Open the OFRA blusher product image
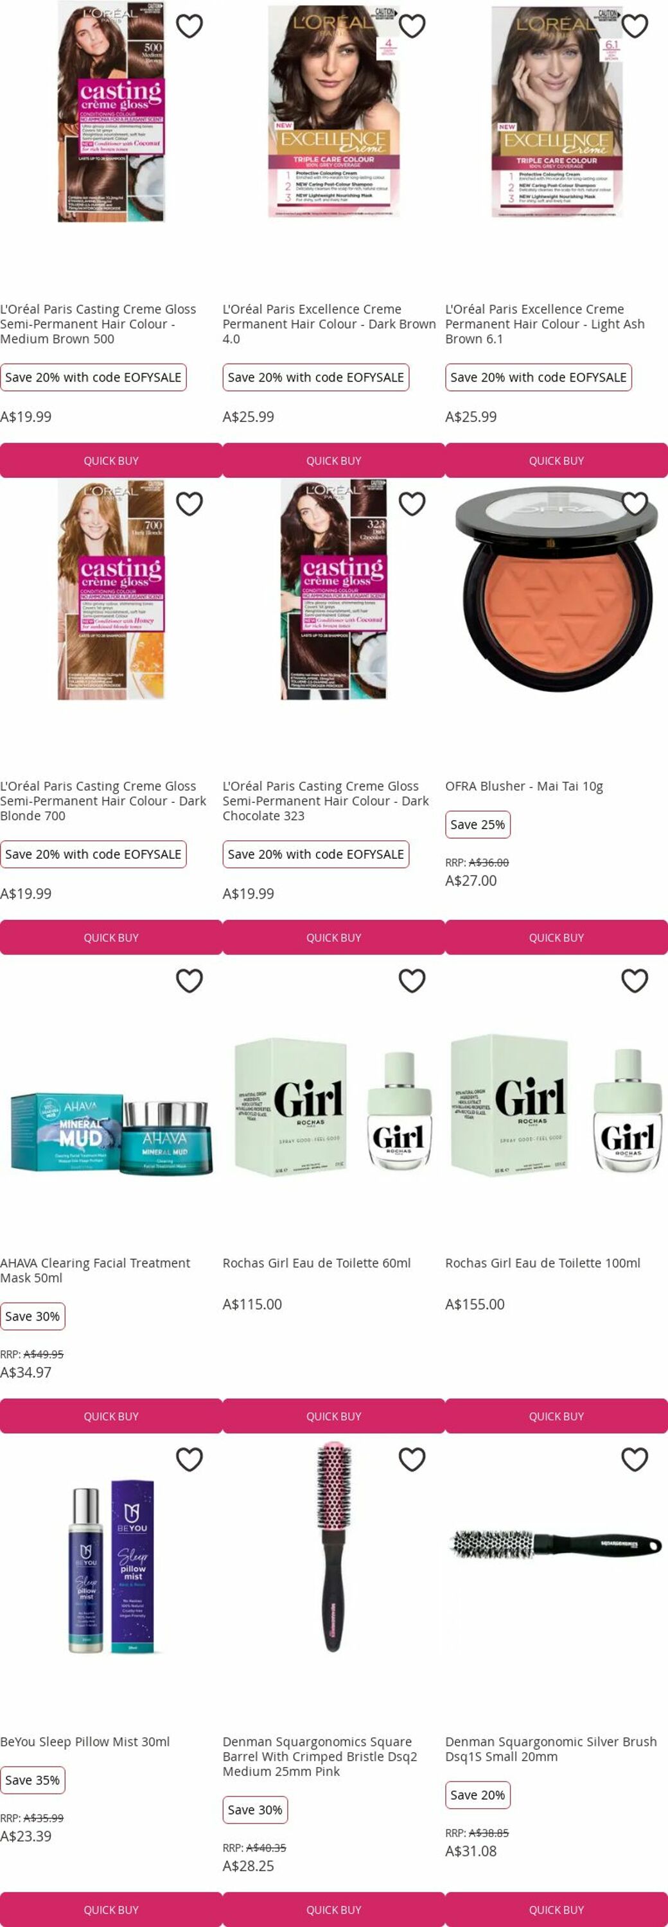668x1927 pixels. (x=556, y=590)
